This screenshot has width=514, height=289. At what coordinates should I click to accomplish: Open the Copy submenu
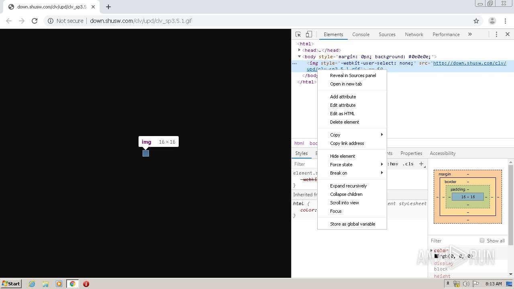click(352, 135)
